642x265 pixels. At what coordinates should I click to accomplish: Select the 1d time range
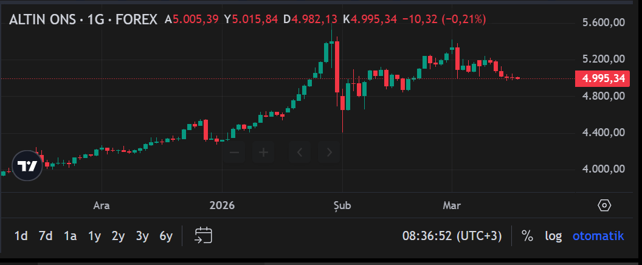pos(21,236)
